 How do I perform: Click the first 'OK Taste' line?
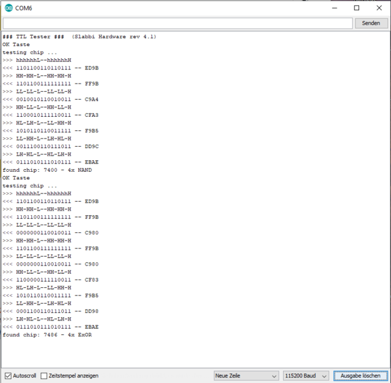(x=16, y=44)
